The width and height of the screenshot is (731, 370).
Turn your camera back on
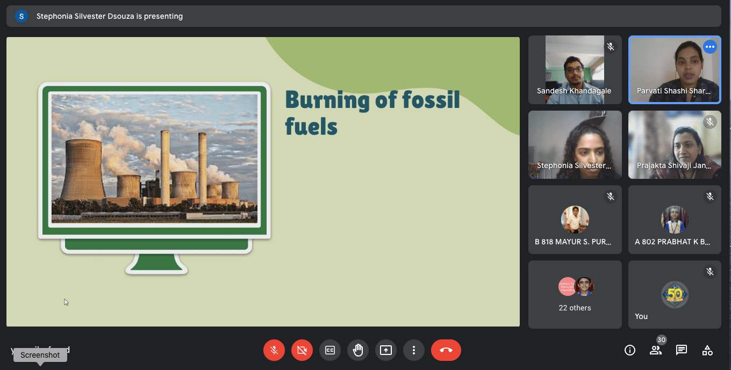click(302, 350)
